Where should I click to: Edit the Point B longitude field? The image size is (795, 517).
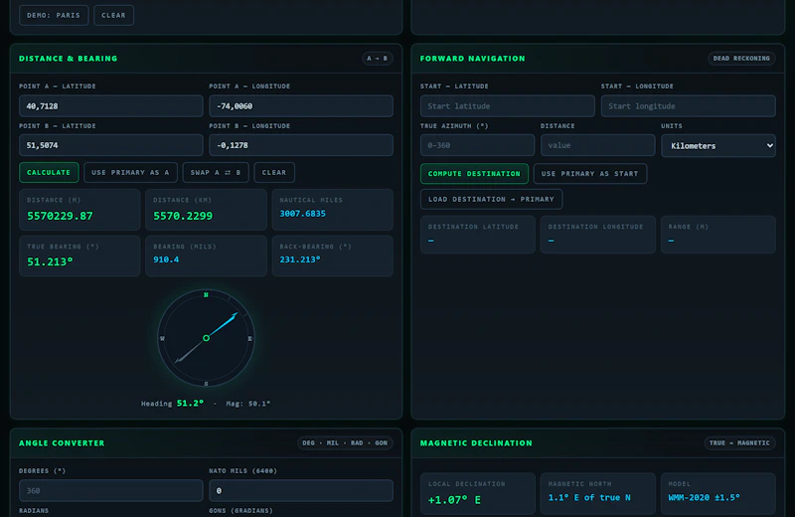coord(301,145)
